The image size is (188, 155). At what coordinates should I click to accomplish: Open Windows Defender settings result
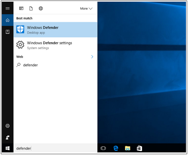click(56, 45)
